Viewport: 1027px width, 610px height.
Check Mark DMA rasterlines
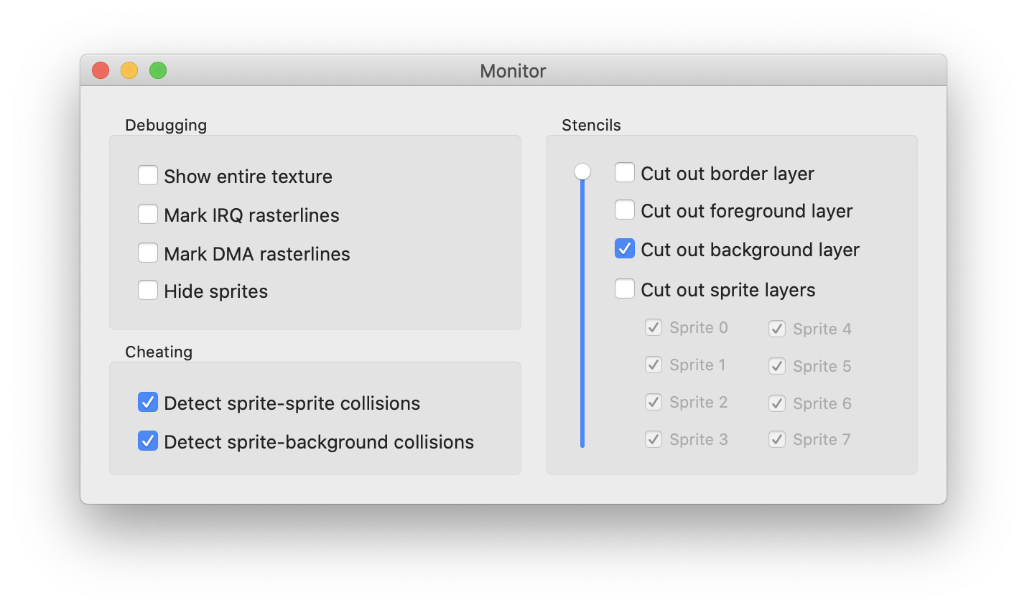148,253
